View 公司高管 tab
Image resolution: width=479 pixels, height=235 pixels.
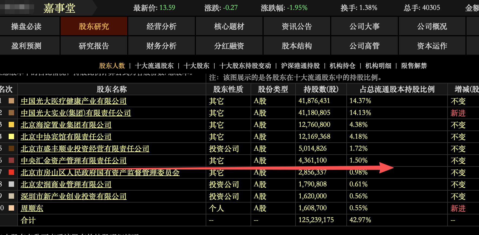(x=365, y=46)
